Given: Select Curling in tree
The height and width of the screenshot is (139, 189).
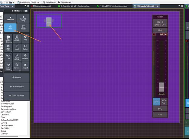Looking at the screenshot, I should coord(4,123).
